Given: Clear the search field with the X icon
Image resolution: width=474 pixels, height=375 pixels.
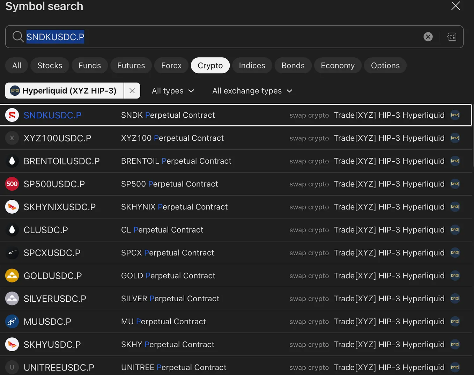Looking at the screenshot, I should coord(428,37).
